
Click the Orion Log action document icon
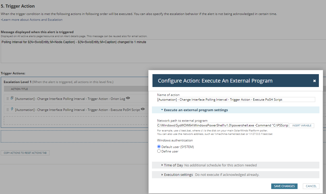[12, 98]
